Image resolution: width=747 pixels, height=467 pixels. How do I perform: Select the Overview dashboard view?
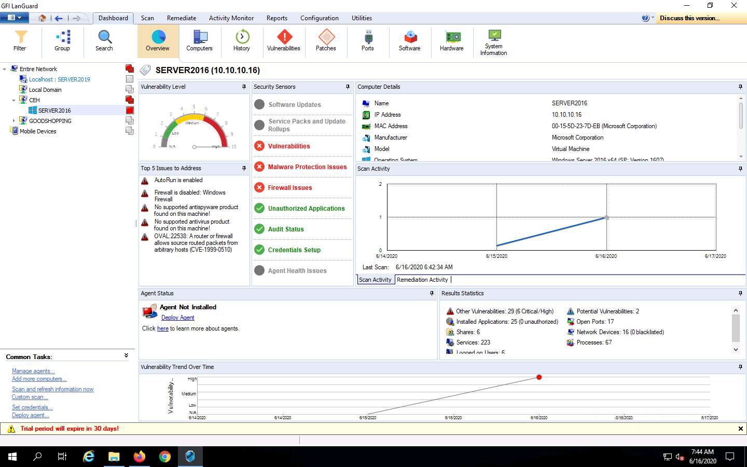point(158,40)
